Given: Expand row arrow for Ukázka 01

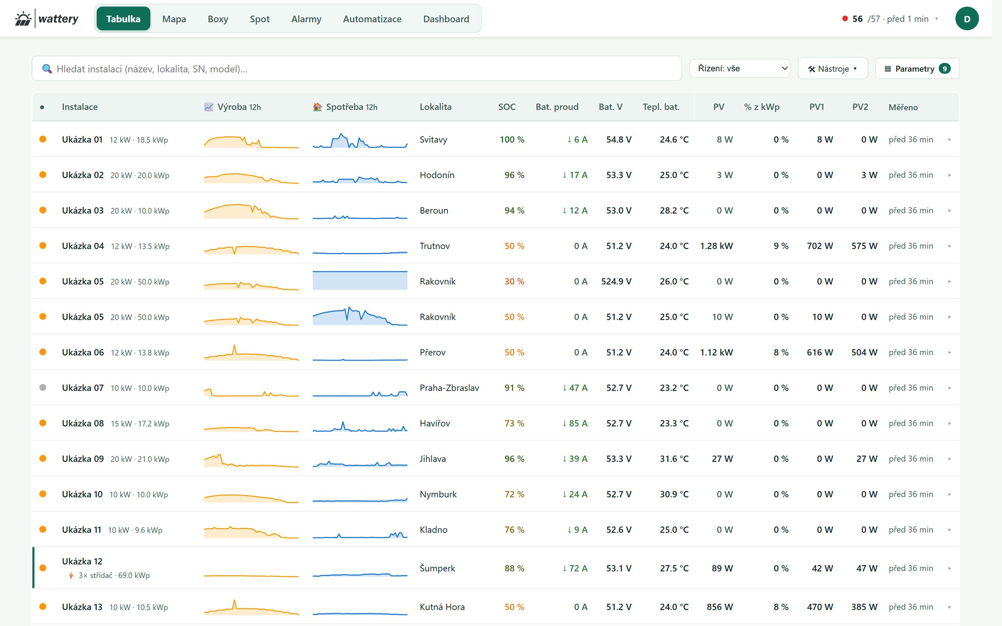Looking at the screenshot, I should [x=950, y=140].
